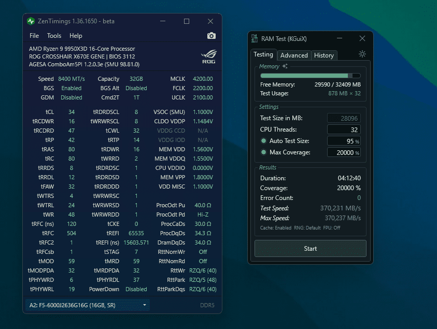Click the AGESA ComboAm5PI version line
437x329 pixels.
click(x=84, y=64)
